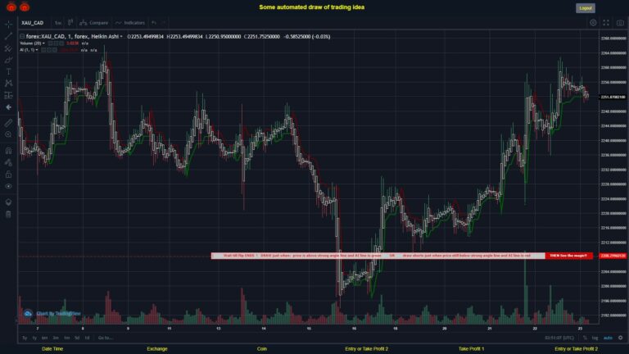Image resolution: width=629 pixels, height=354 pixels.
Task: Select the ruler measure tool
Action: [x=8, y=123]
